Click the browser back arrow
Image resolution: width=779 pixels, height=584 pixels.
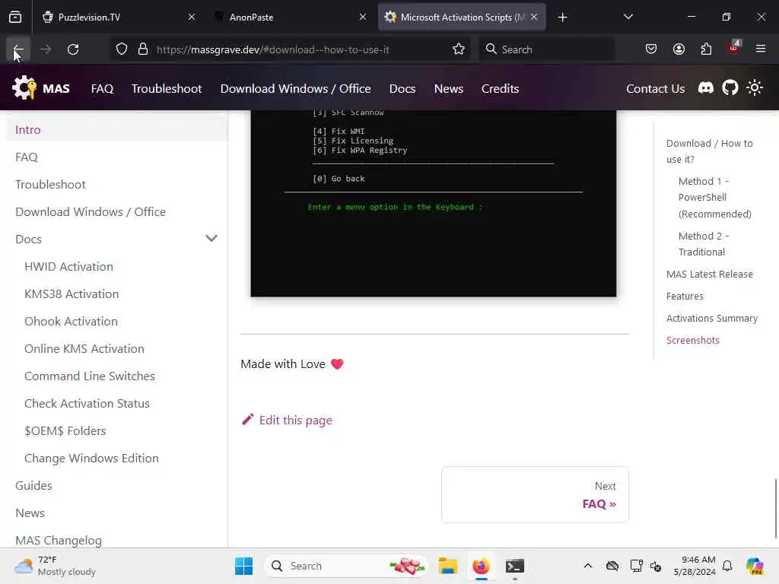tap(18, 49)
